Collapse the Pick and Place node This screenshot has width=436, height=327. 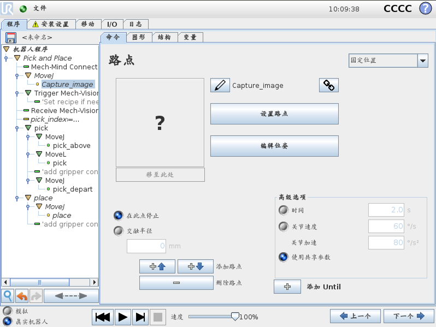click(17, 58)
